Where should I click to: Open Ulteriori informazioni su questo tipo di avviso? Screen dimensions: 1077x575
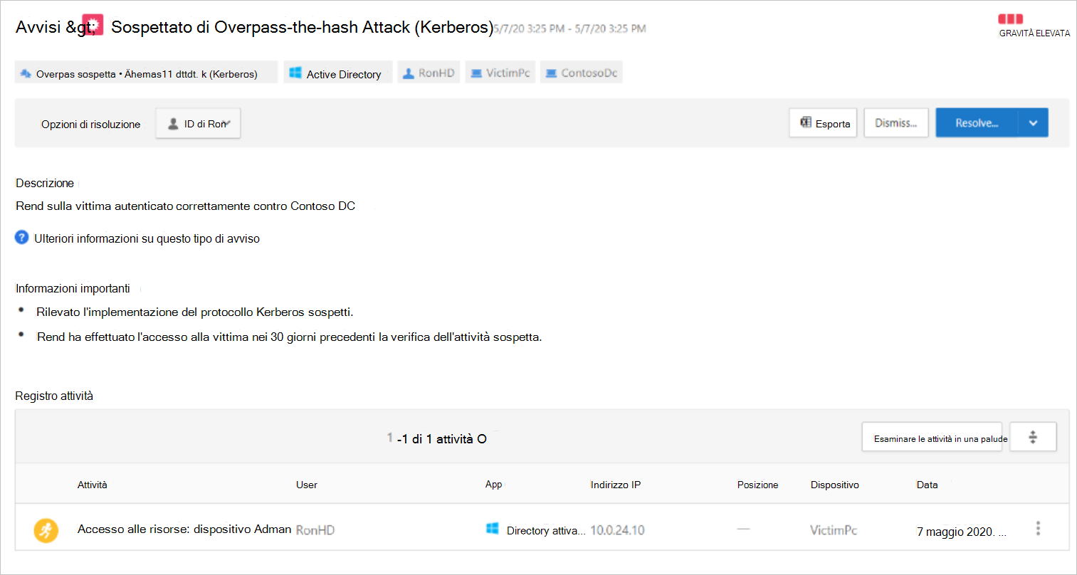[x=147, y=238]
